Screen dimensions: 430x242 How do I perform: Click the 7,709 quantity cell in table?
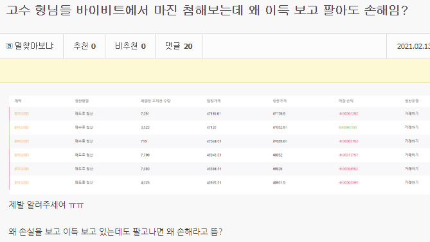pyautogui.click(x=145, y=155)
